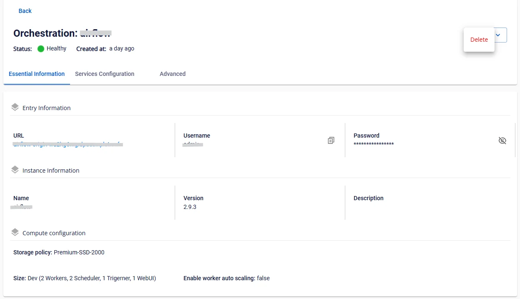Click the Description field label
The image size is (520, 299).
click(x=369, y=198)
